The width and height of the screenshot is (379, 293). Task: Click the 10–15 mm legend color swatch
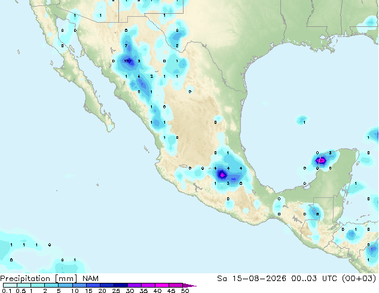pos(80,285)
